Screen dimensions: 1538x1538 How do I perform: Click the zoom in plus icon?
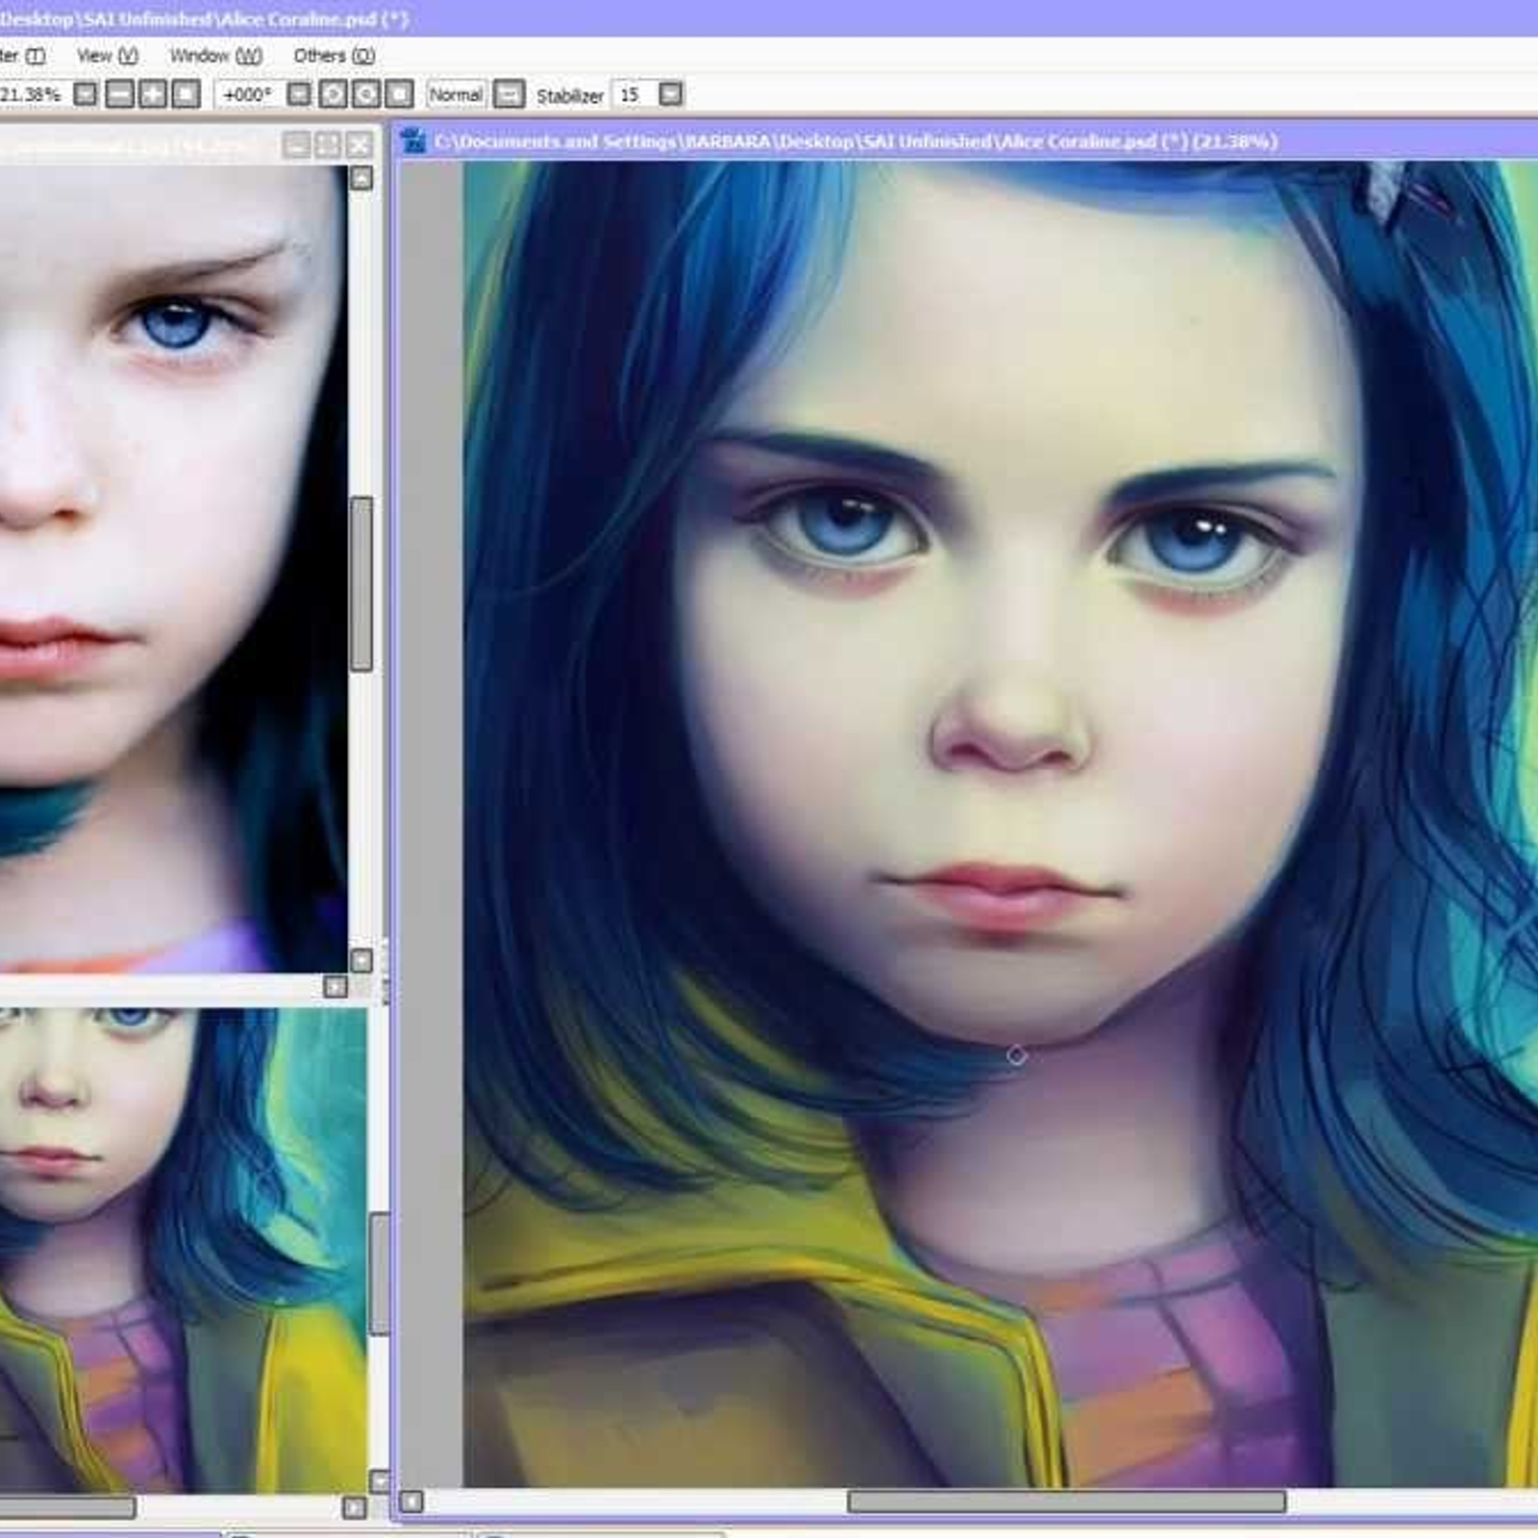pos(153,94)
